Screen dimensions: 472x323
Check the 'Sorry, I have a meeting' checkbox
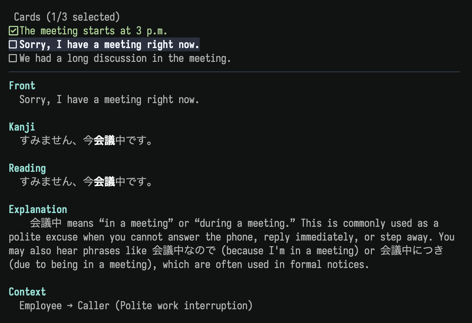tap(13, 45)
